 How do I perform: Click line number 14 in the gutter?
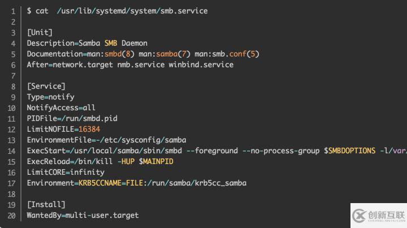pos(11,151)
